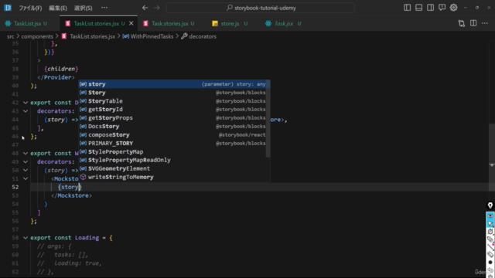Click the symbol icon before WithPinnedTasks breadcrumb
The image size is (495, 278).
(x=125, y=36)
